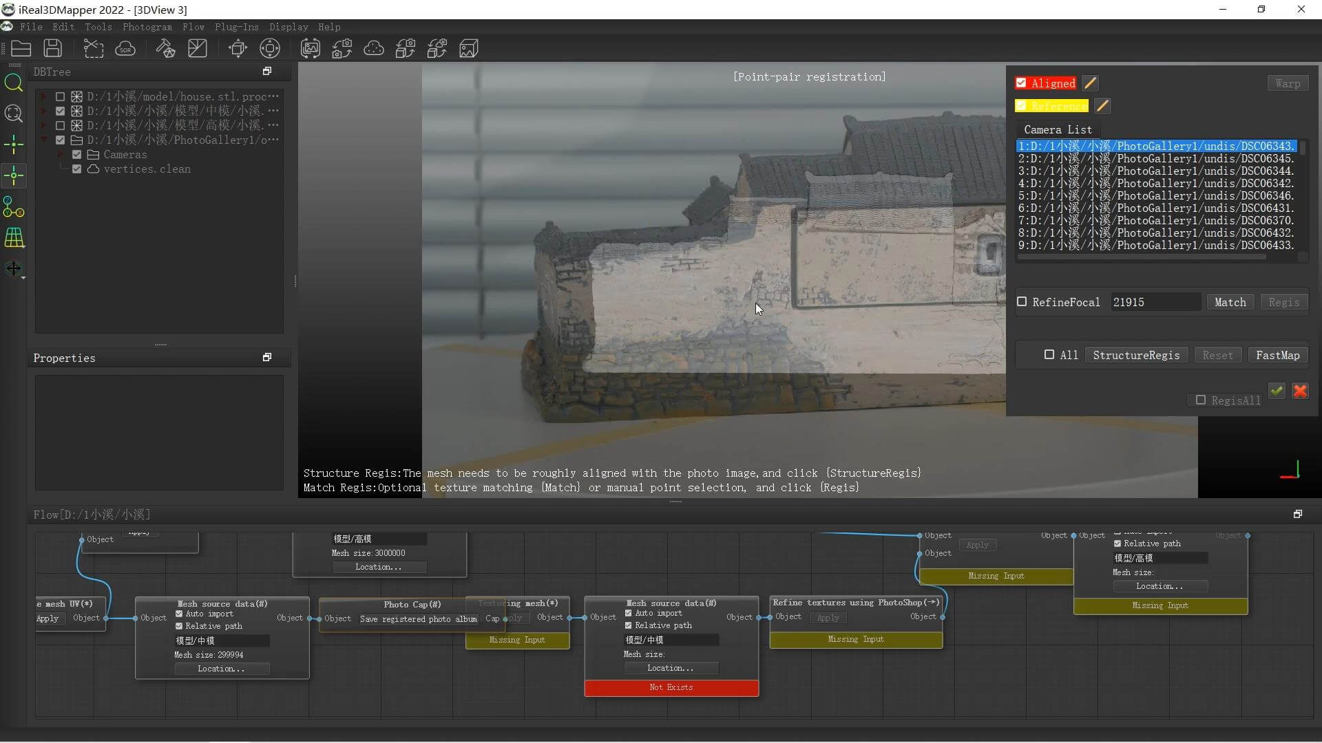
Task: Open the photo album alignment icon
Action: point(311,48)
